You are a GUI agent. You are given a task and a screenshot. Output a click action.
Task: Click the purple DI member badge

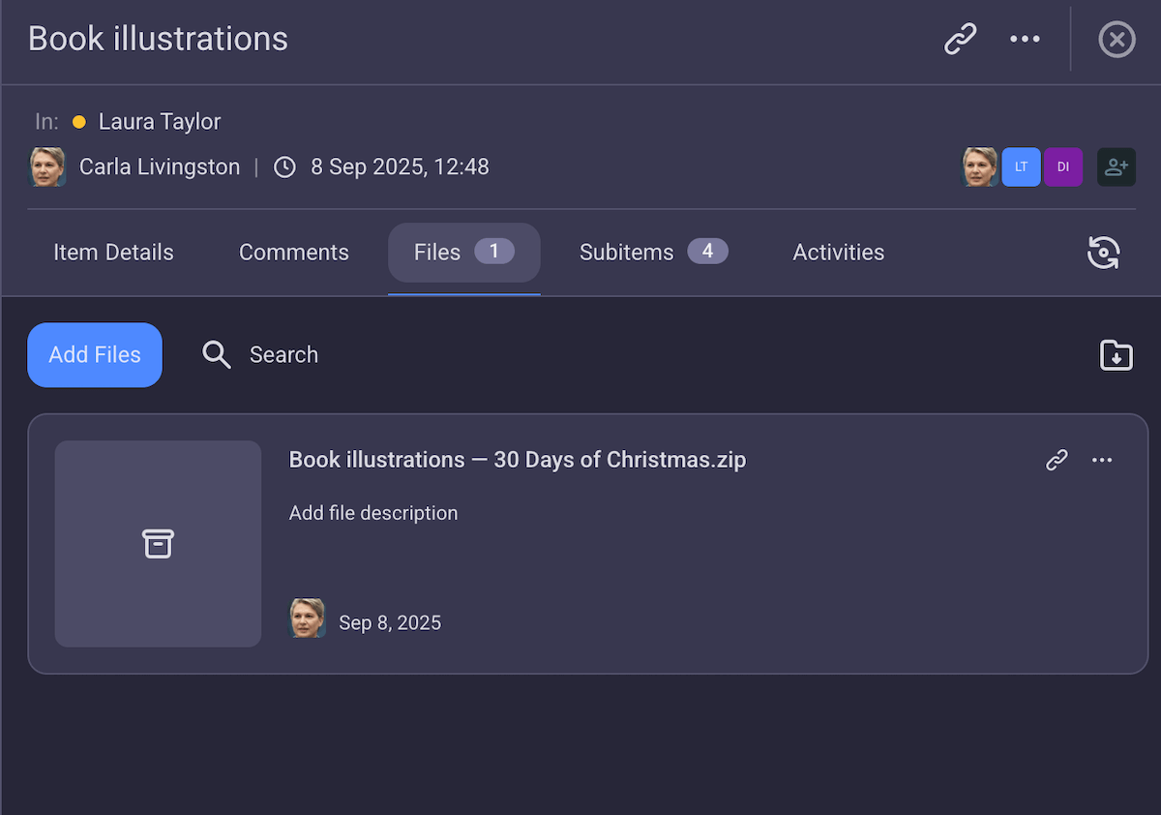coord(1062,166)
